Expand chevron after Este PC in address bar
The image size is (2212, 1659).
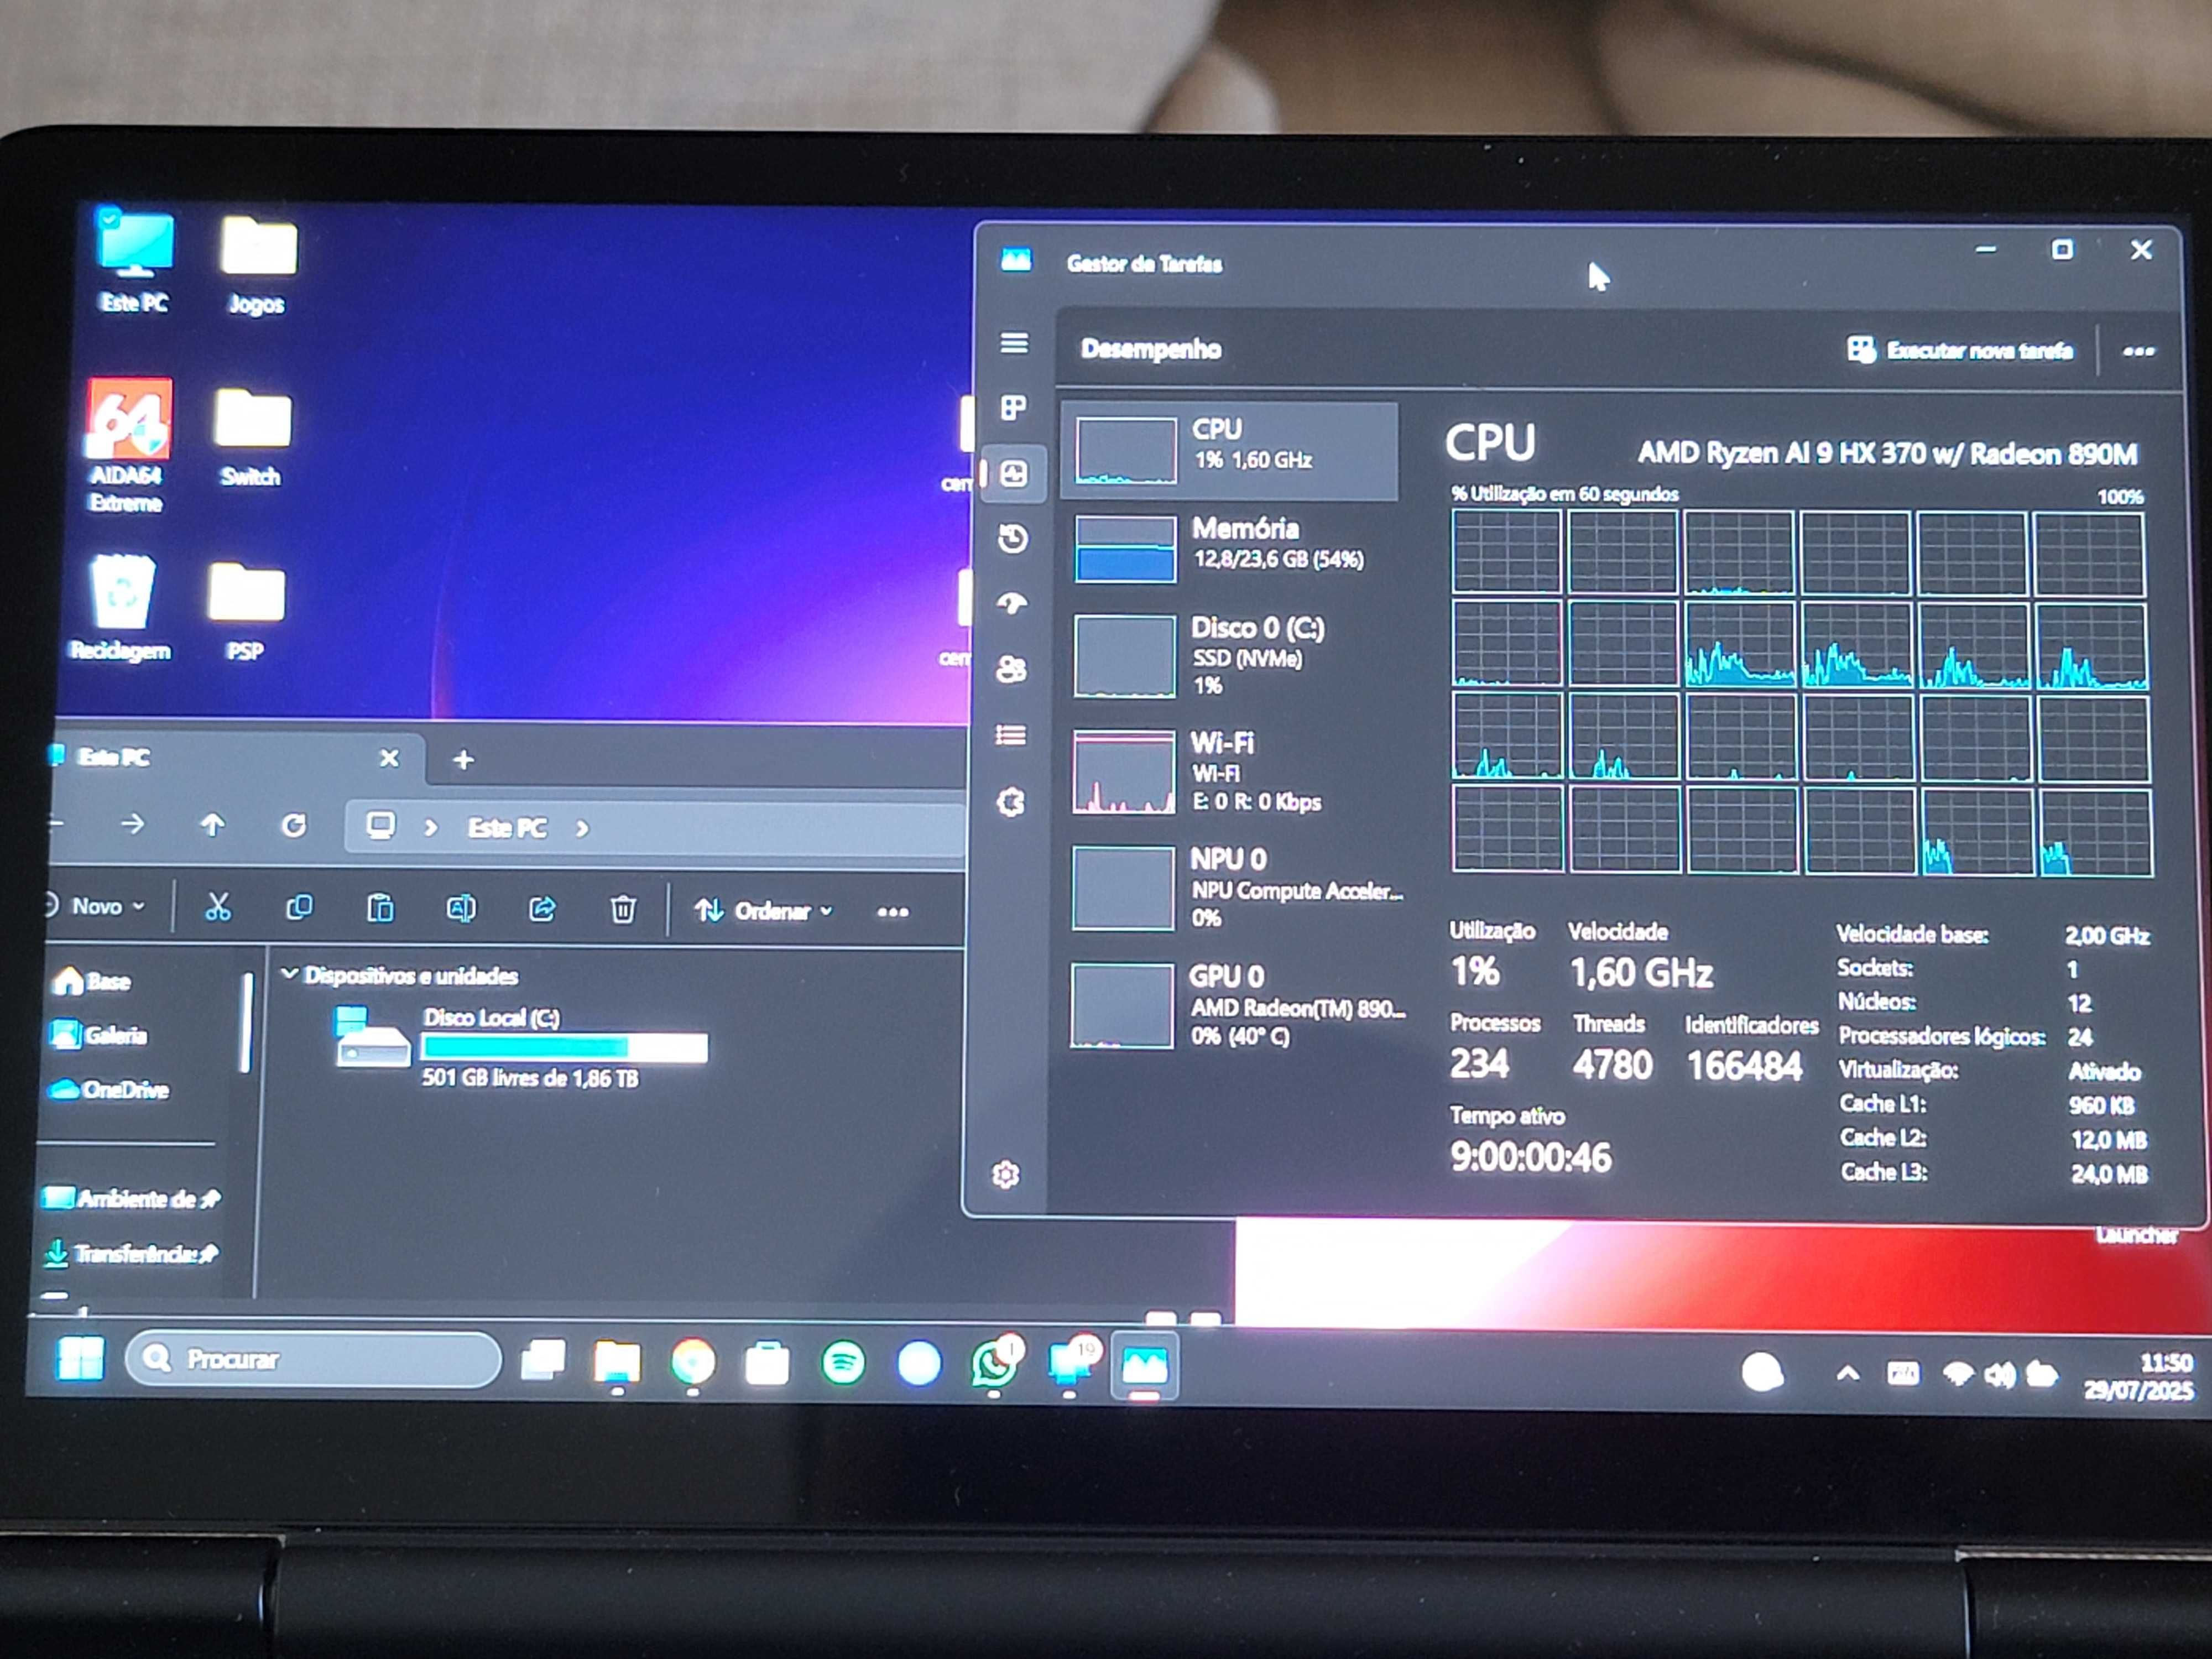tap(583, 829)
